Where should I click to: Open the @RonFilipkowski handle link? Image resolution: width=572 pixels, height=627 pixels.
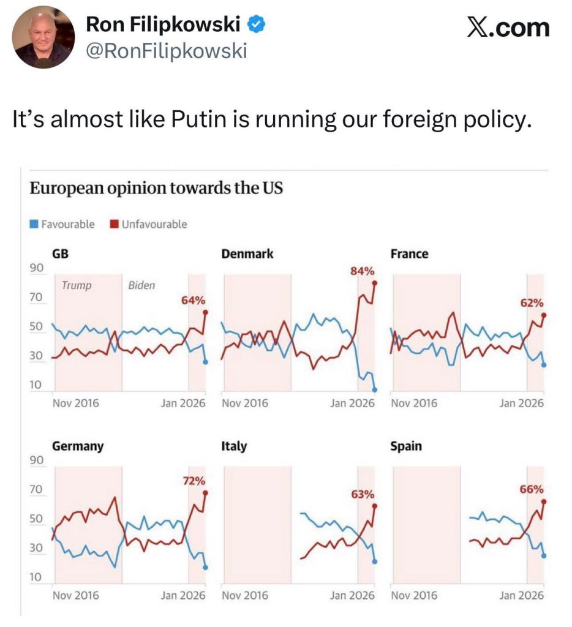166,51
